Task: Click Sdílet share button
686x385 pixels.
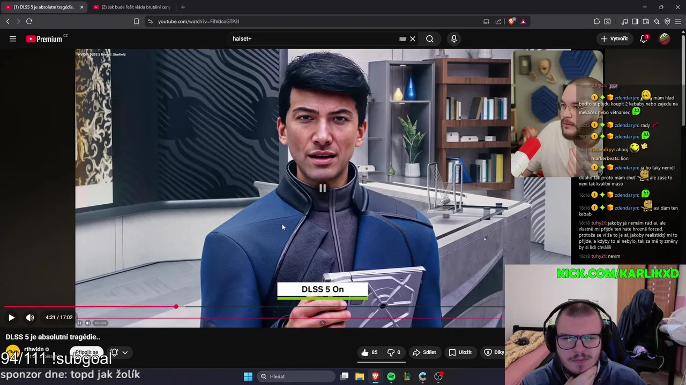Action: coord(424,352)
